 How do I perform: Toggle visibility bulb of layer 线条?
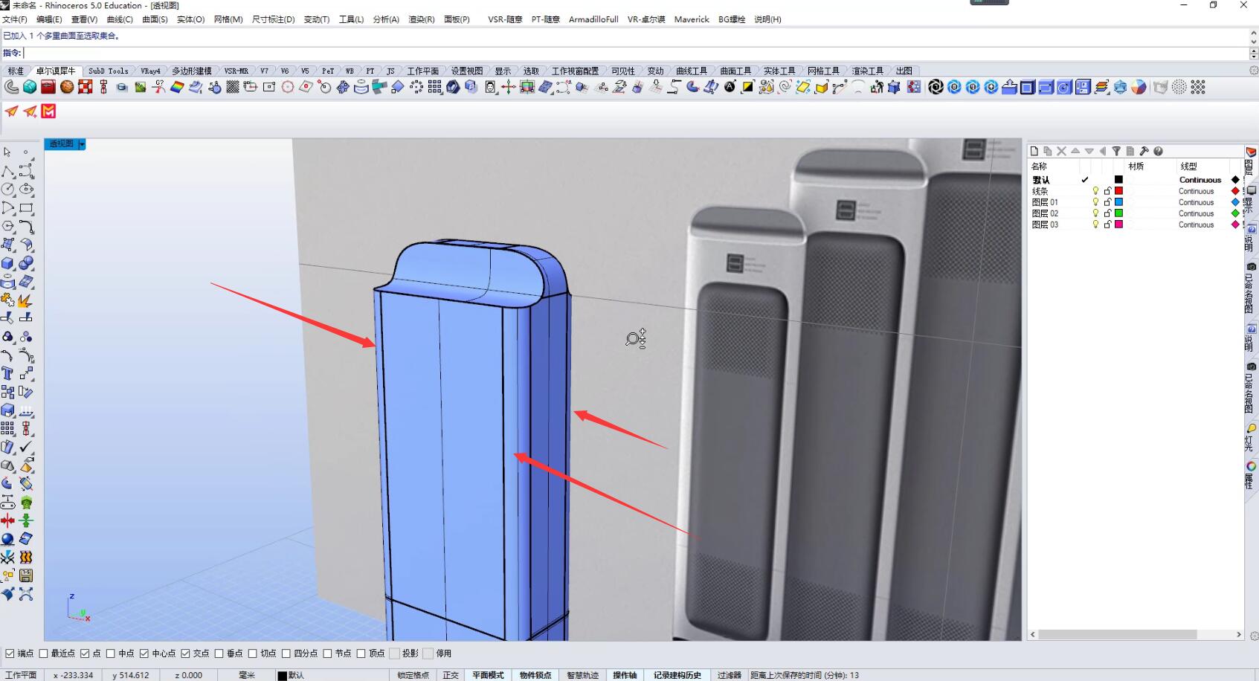1095,191
